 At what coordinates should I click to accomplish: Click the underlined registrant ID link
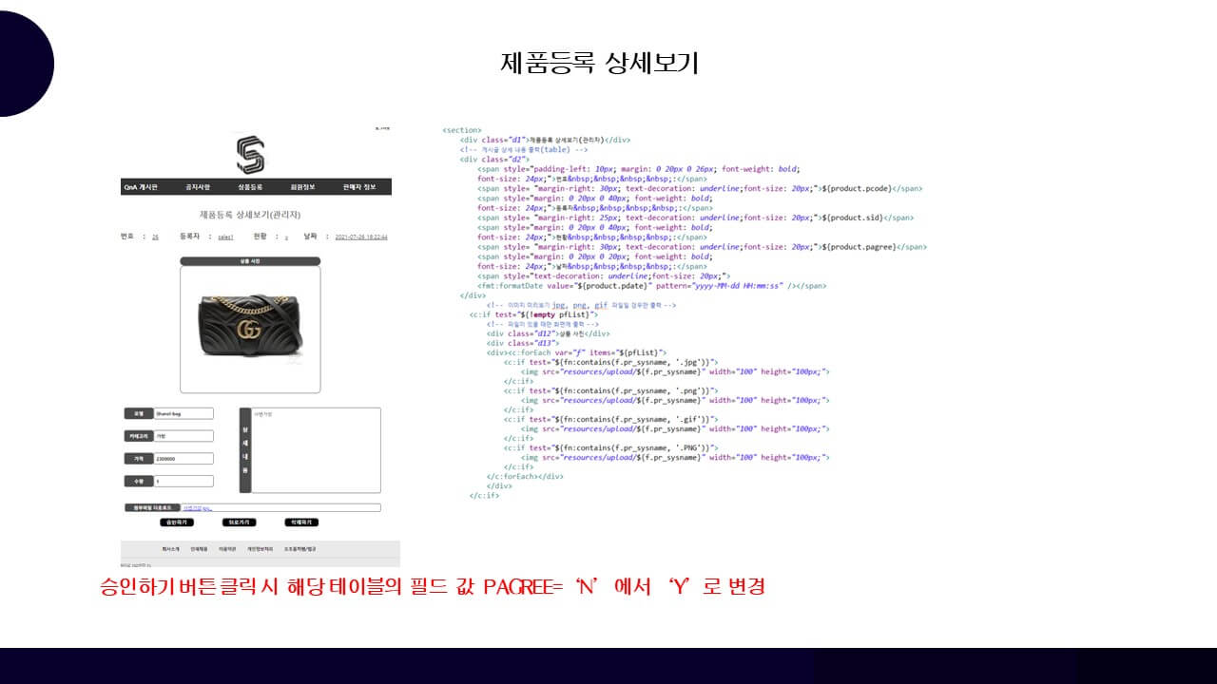coord(225,237)
